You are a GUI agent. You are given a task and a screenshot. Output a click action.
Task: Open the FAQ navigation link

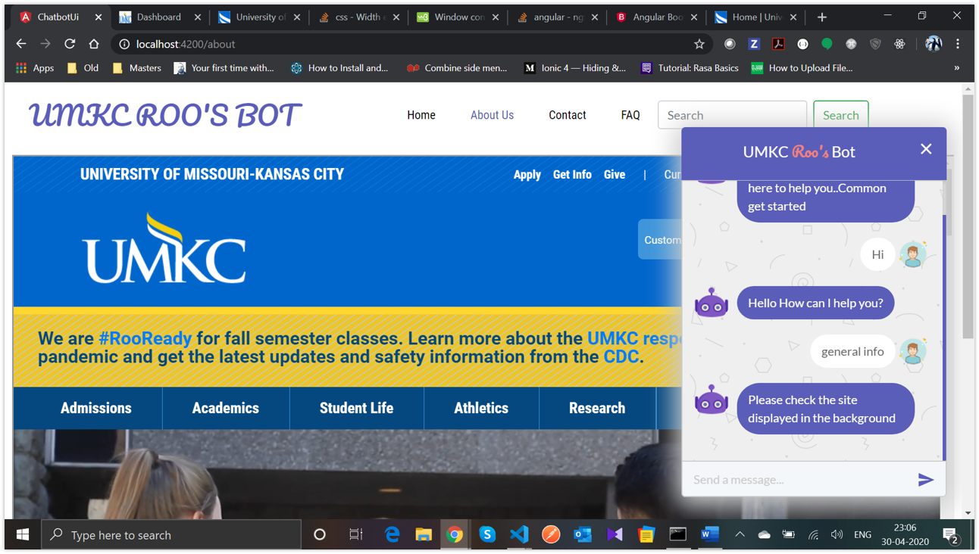630,115
